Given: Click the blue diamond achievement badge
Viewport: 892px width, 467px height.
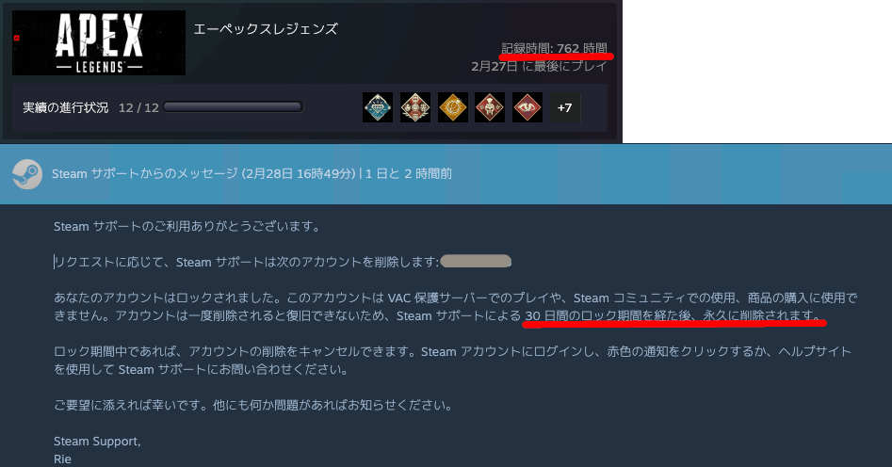Looking at the screenshot, I should pyautogui.click(x=378, y=107).
